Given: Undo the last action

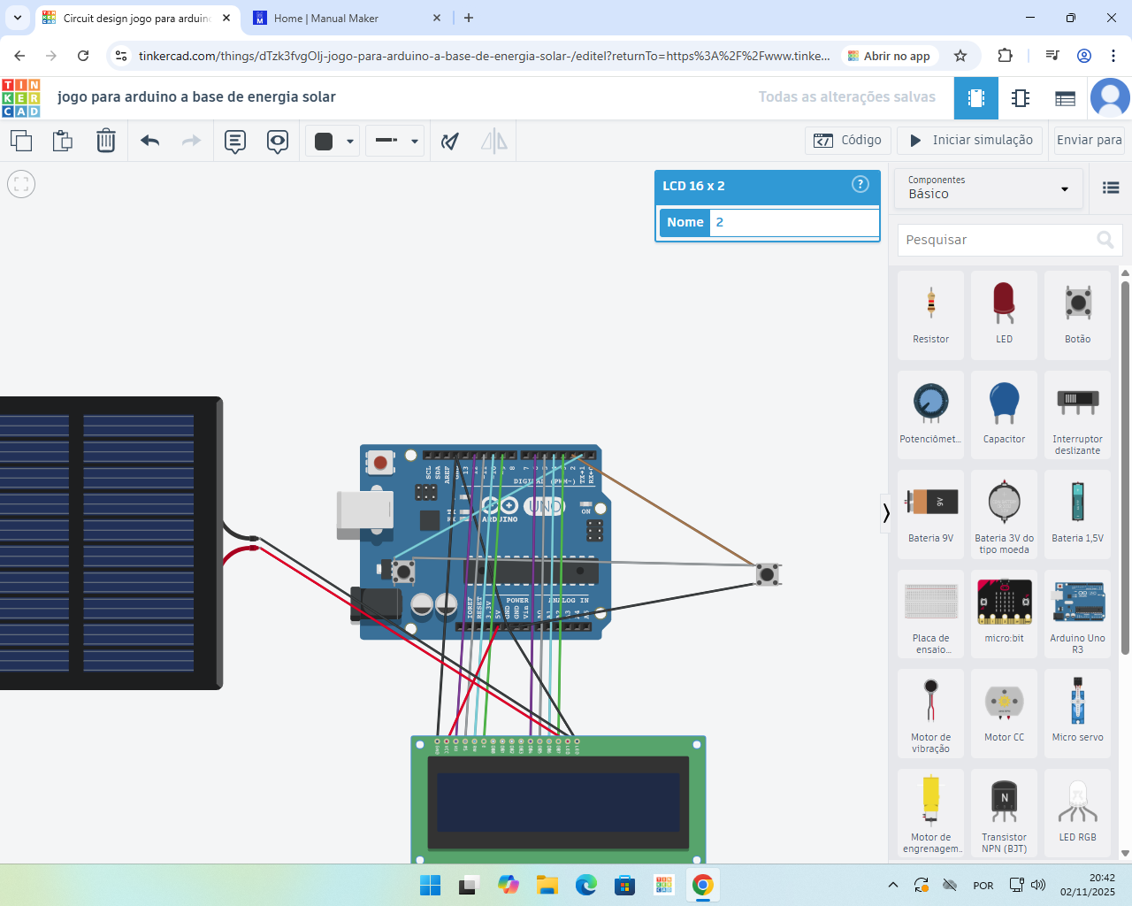Looking at the screenshot, I should [150, 141].
